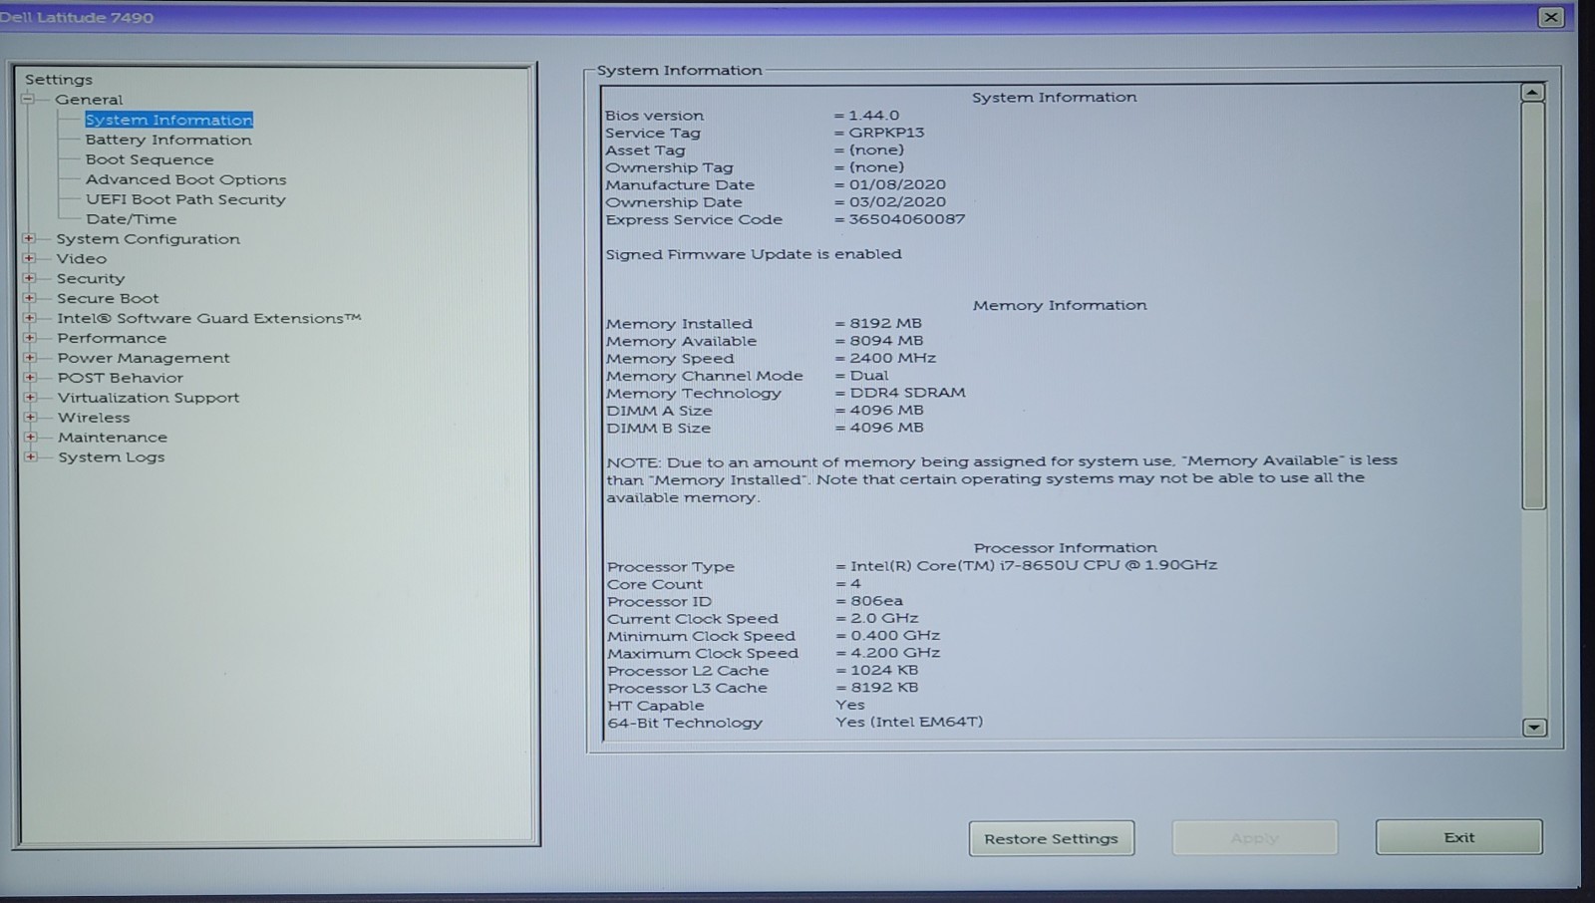Click the Memory Installed value '8192 MB'
The image size is (1595, 903).
886,323
